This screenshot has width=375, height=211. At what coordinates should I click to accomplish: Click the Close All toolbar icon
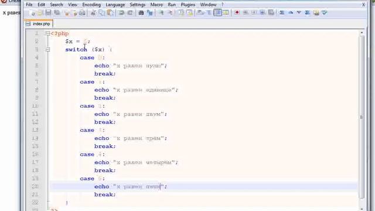tap(74, 13)
